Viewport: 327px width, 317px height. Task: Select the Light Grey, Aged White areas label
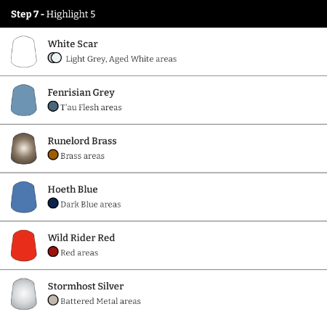tap(121, 59)
